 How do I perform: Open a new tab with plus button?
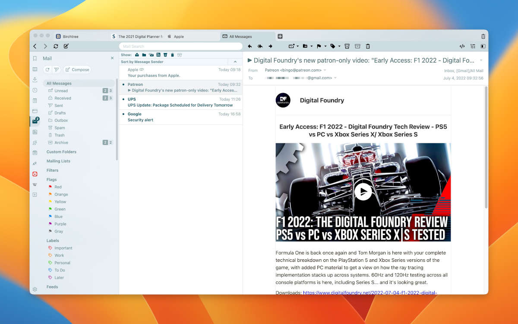(280, 37)
